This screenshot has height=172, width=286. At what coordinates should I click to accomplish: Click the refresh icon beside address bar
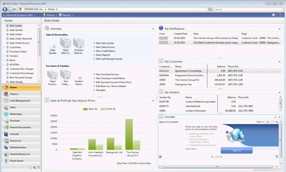point(210,9)
